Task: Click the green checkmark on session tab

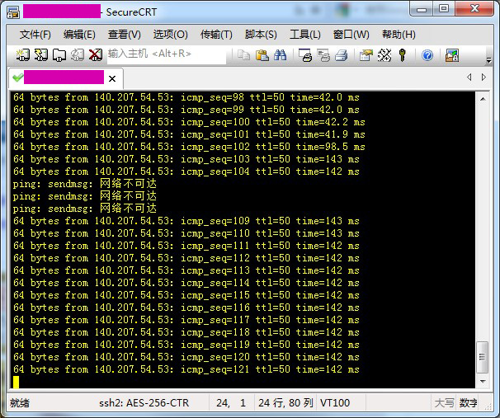Action: click(x=18, y=77)
